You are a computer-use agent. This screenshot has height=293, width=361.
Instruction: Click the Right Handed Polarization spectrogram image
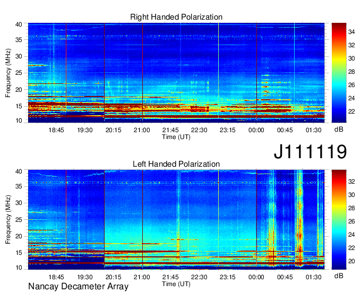tap(176, 73)
